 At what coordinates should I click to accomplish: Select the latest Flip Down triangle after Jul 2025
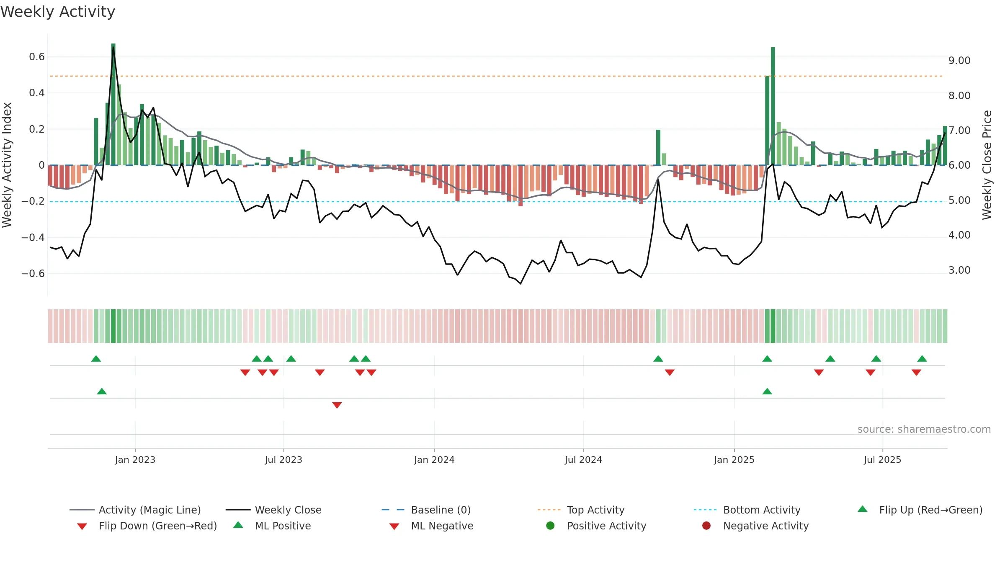click(916, 372)
